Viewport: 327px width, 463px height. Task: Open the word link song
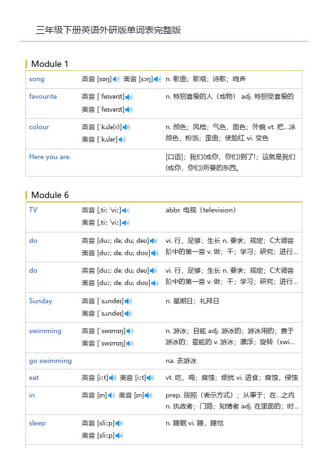point(36,79)
